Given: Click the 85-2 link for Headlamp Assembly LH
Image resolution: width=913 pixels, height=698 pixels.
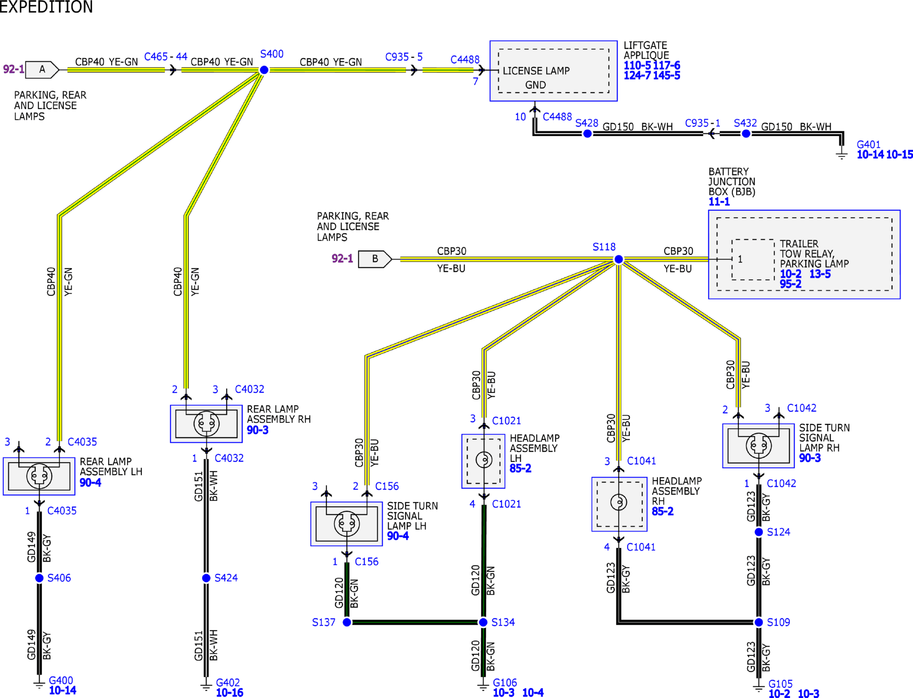Looking at the screenshot, I should [x=520, y=468].
